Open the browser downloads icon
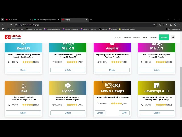 point(171,25)
